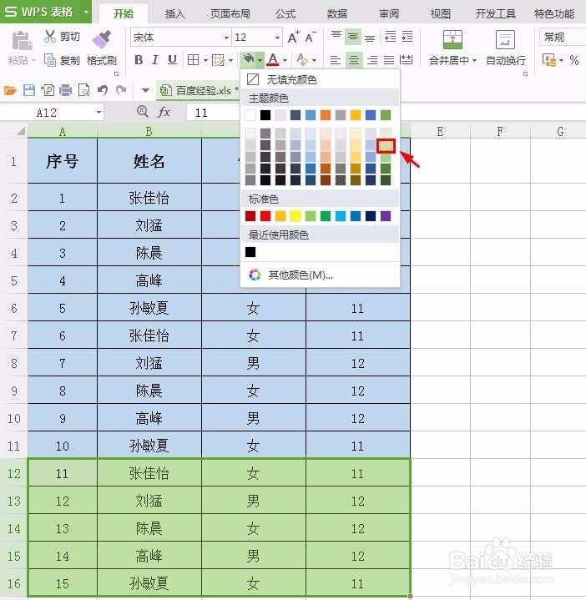Switch to the 插入 tab
Viewport: 586px width, 600px height.
click(x=174, y=14)
